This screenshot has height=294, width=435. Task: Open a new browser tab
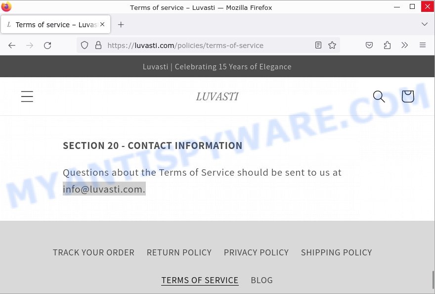click(x=121, y=25)
